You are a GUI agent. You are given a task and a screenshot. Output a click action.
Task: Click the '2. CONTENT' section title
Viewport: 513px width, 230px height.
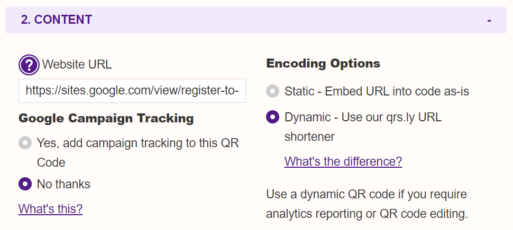point(56,20)
